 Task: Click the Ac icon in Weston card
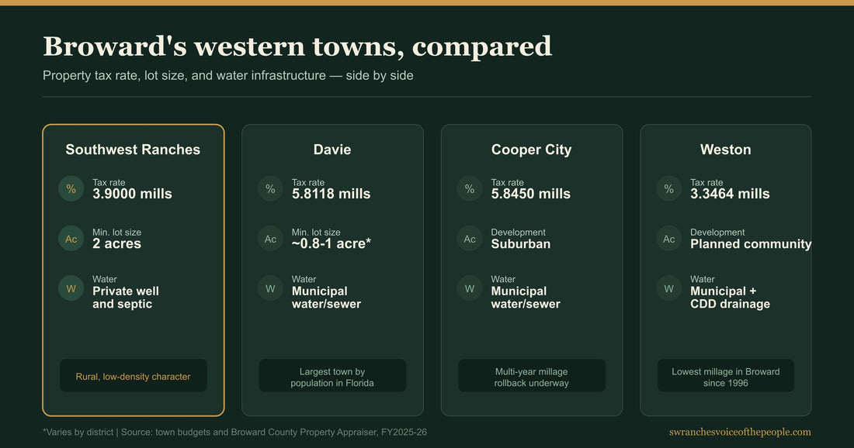(x=668, y=239)
